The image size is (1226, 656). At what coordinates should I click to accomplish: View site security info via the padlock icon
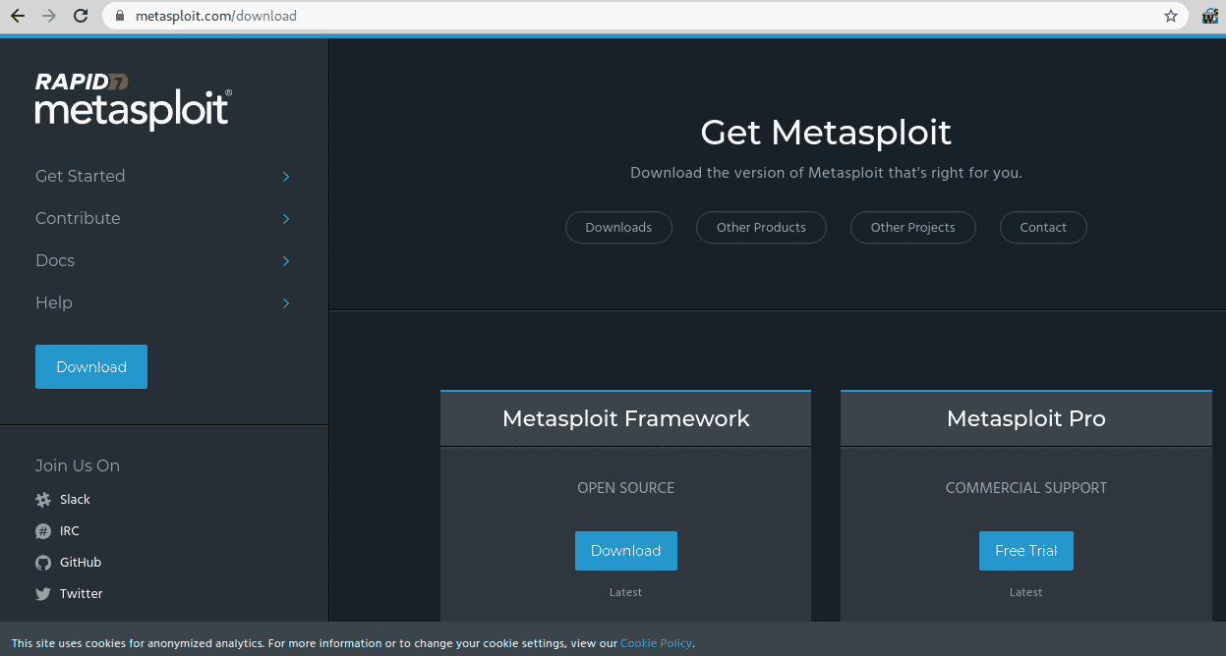point(119,16)
